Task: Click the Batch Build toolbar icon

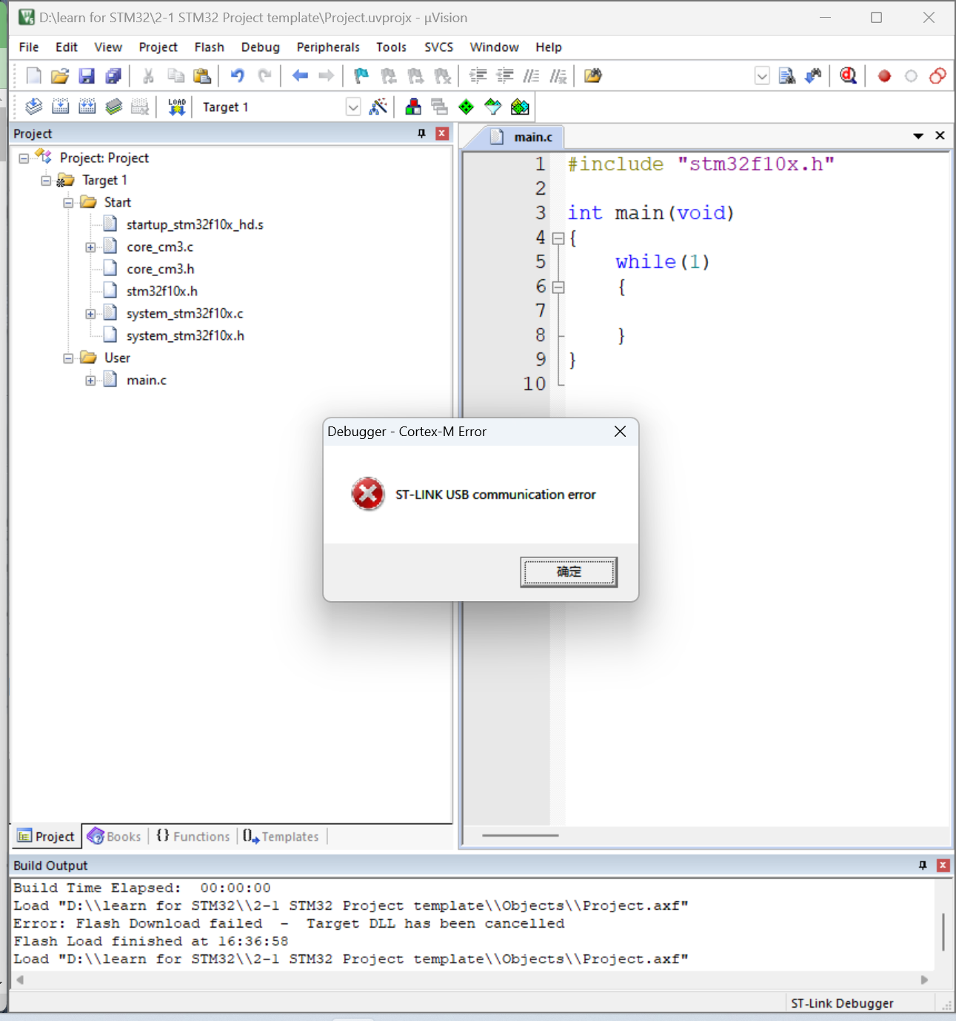Action: point(113,107)
